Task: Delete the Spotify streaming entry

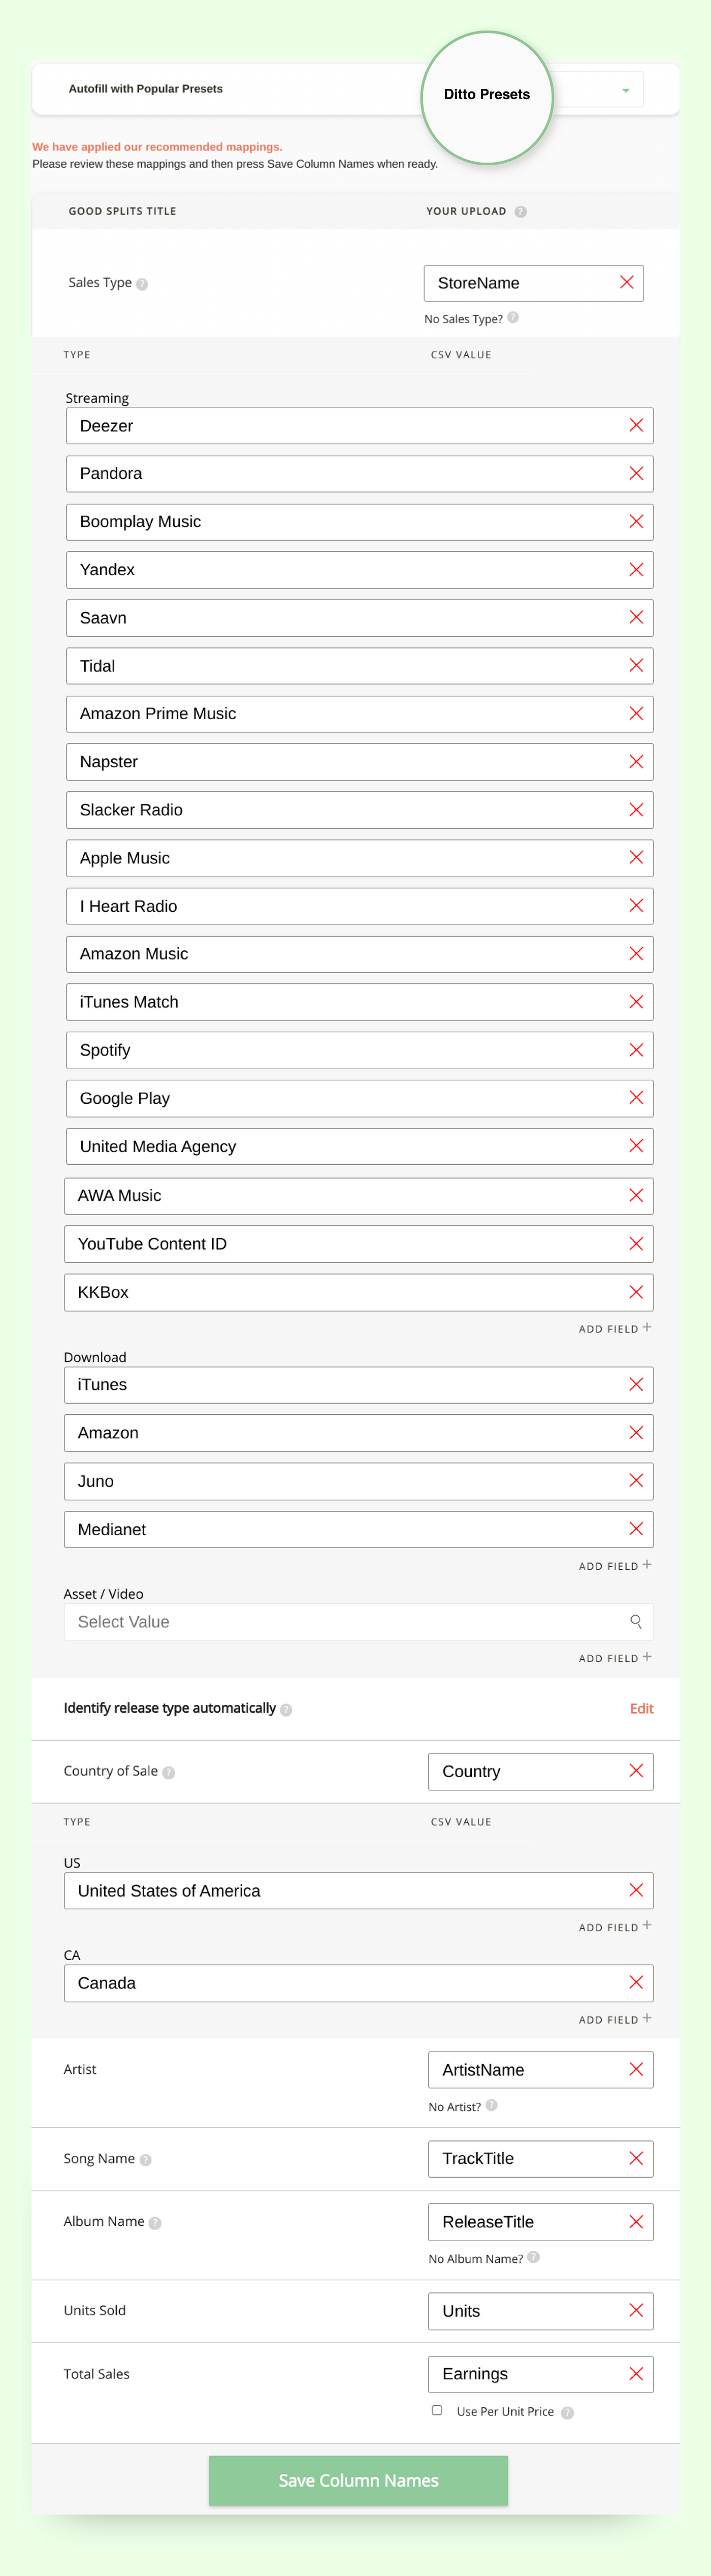Action: [636, 1050]
